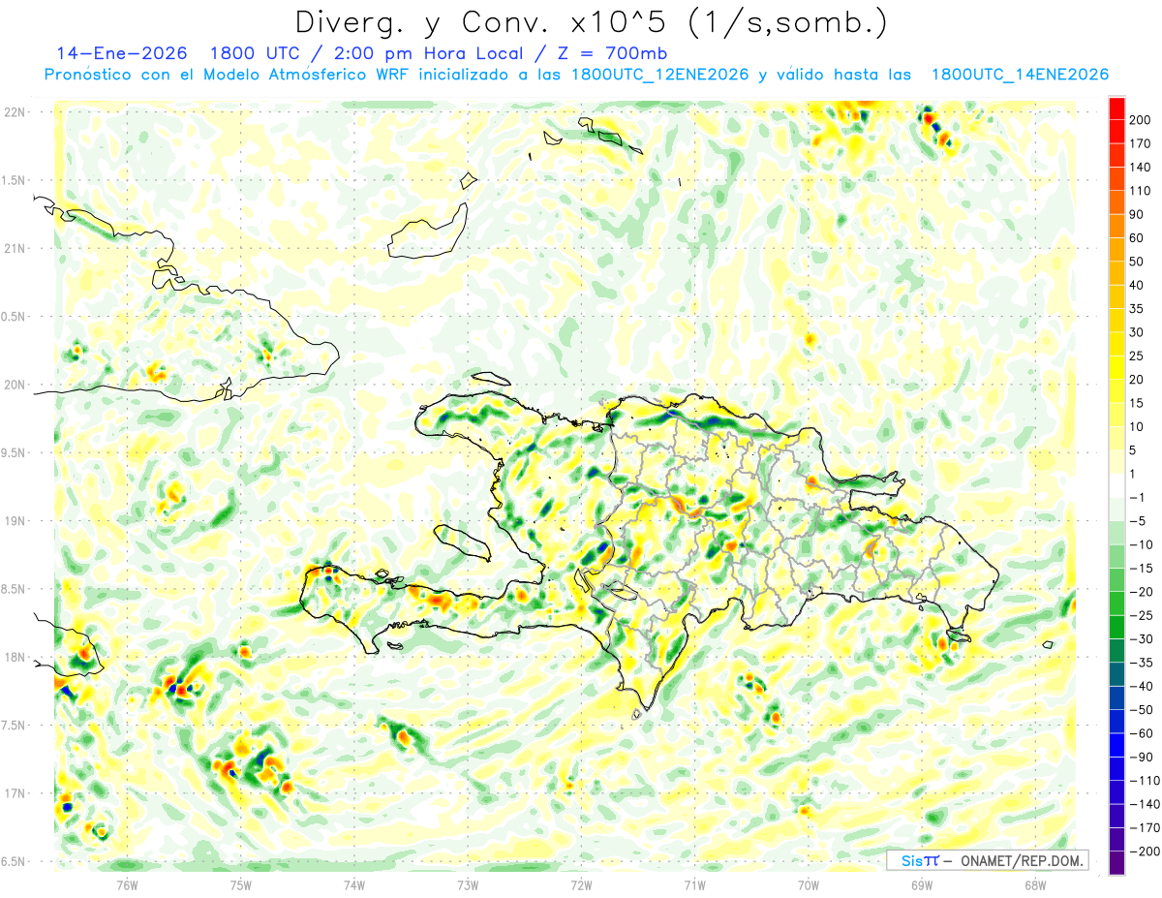1162x898 pixels.
Task: Click the '21N' latitude label
Action: pyautogui.click(x=14, y=248)
